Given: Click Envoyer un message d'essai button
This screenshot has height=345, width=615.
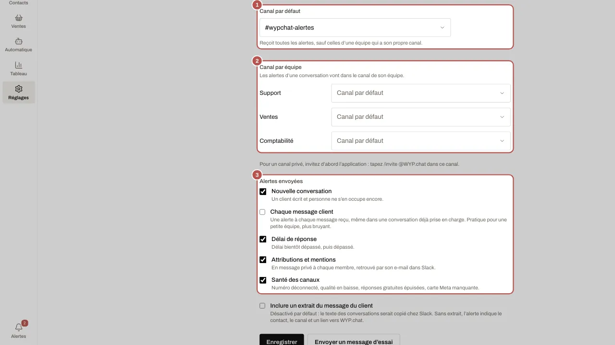Looking at the screenshot, I should click(354, 340).
